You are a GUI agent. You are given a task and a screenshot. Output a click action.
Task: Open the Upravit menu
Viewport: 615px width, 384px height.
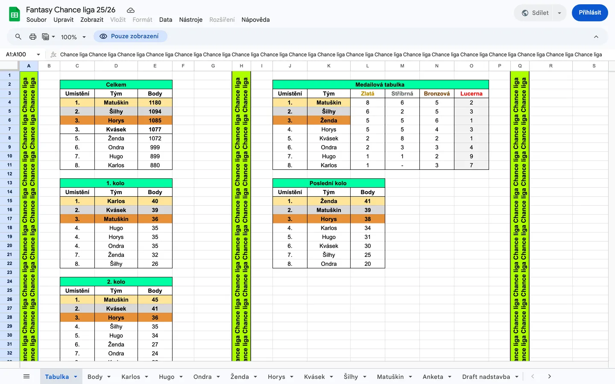pyautogui.click(x=64, y=20)
